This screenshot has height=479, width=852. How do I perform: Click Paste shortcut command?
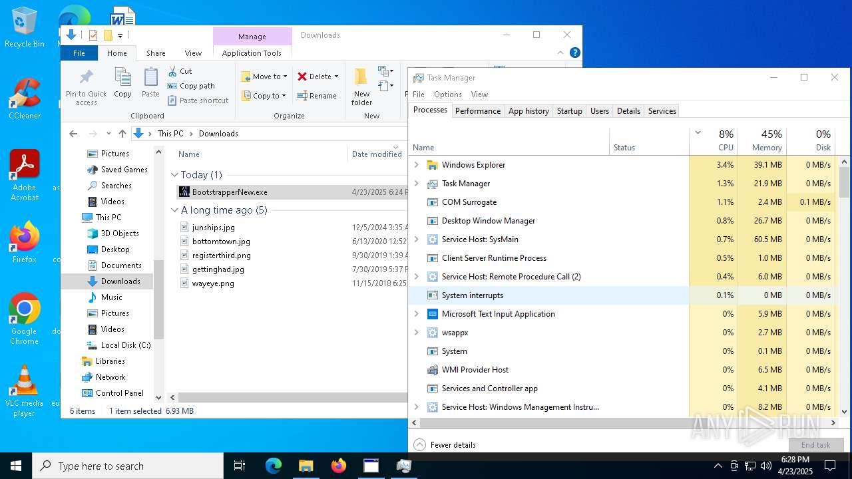198,100
